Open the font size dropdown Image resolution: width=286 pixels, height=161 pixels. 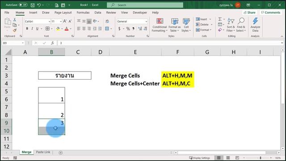61,21
